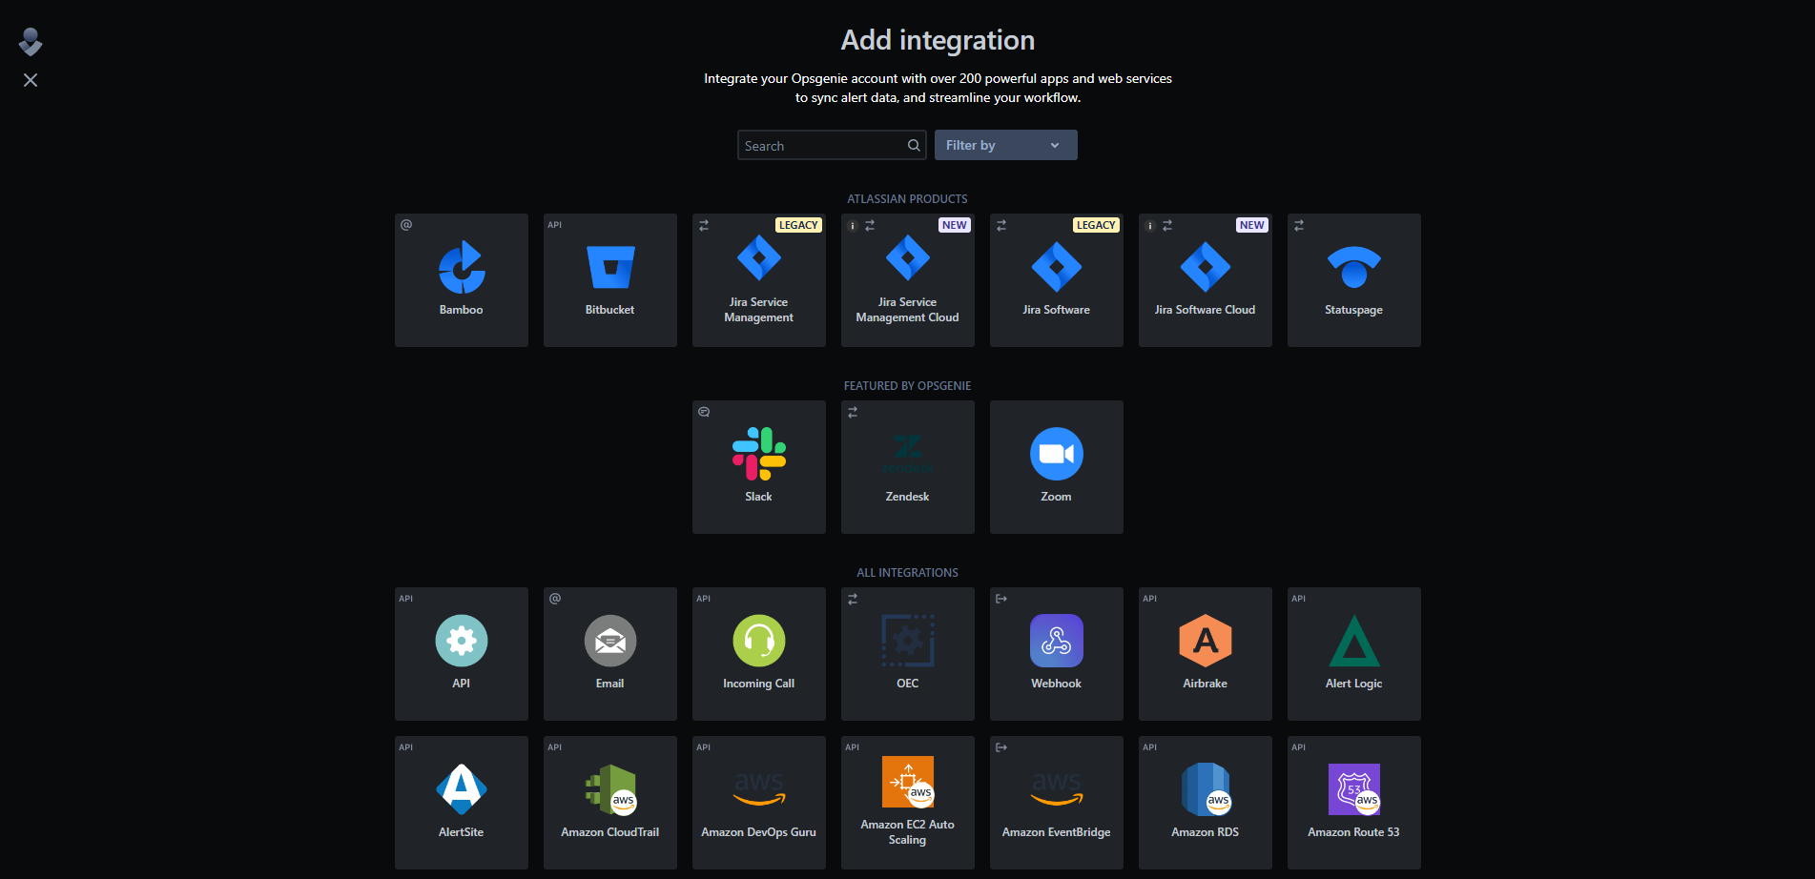Open the Zoom integration tile

tap(1056, 455)
